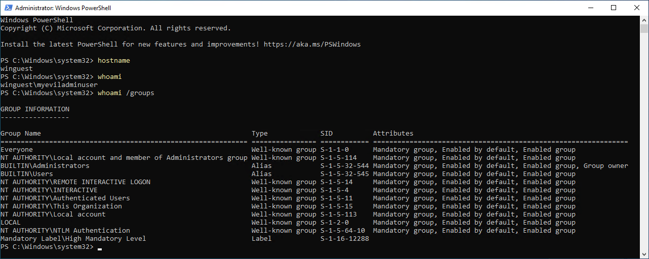Click the 'GROUP INFORMATION' heading
This screenshot has width=649, height=259.
[x=34, y=109]
